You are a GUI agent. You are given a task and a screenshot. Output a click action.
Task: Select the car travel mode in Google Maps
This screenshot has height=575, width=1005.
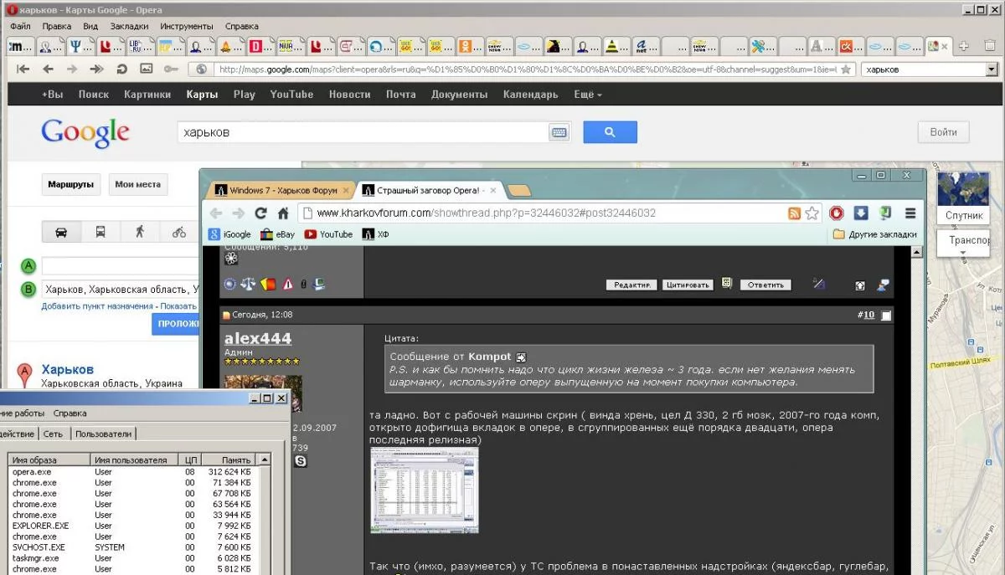tap(62, 233)
